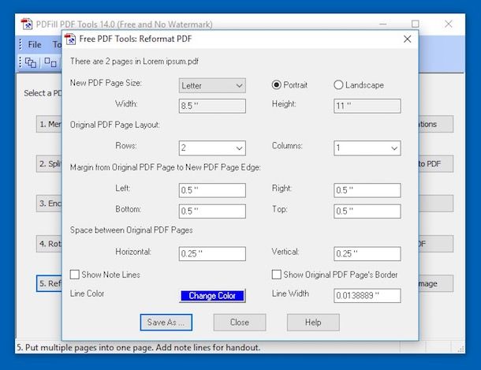Click the Help button
The image size is (481, 370).
point(313,322)
